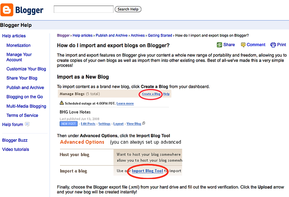
Task: Click Last published Jun 13, 2008 text
Action: point(79,119)
